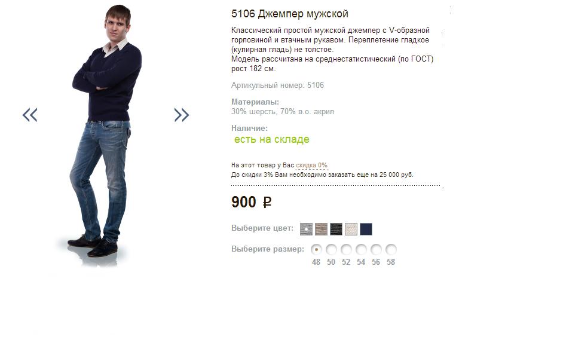Choose the navy blue color swatch

(x=366, y=229)
